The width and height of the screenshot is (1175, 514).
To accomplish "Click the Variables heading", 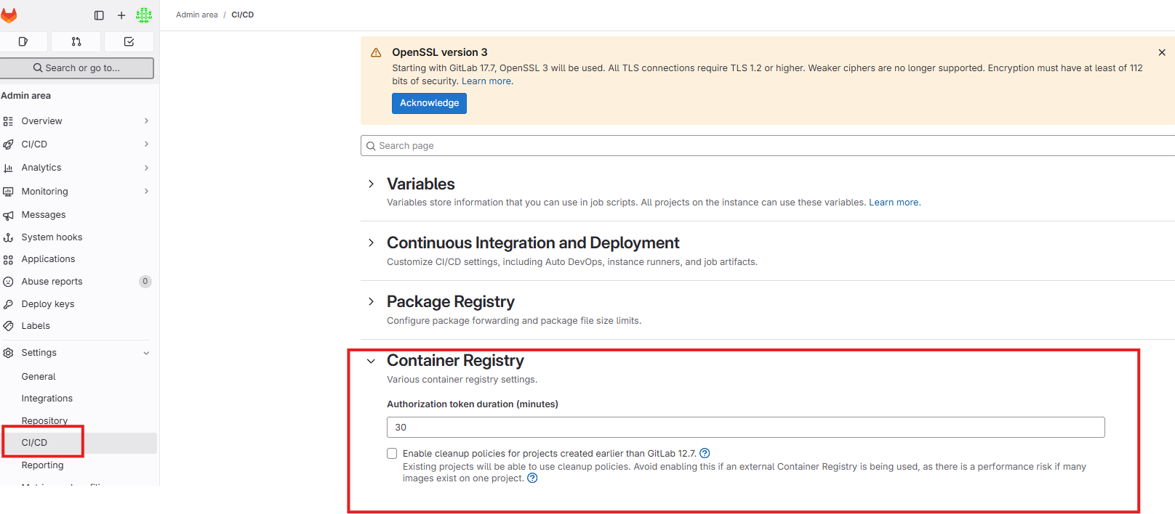I will [420, 184].
